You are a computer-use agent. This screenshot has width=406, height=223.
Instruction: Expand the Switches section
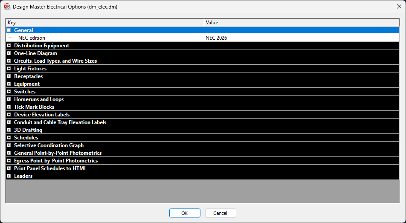tap(9, 92)
